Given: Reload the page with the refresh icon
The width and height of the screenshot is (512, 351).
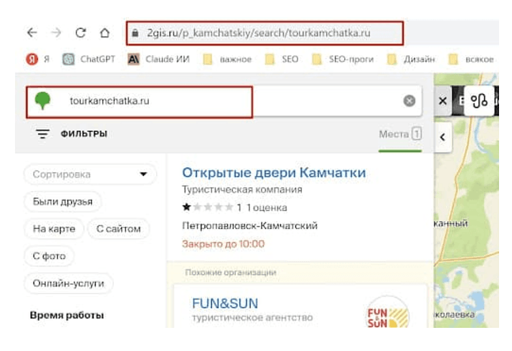Looking at the screenshot, I should [80, 33].
